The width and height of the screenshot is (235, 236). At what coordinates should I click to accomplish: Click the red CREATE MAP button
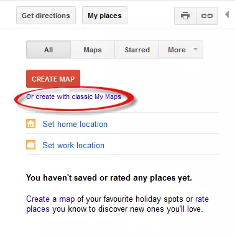(x=53, y=79)
